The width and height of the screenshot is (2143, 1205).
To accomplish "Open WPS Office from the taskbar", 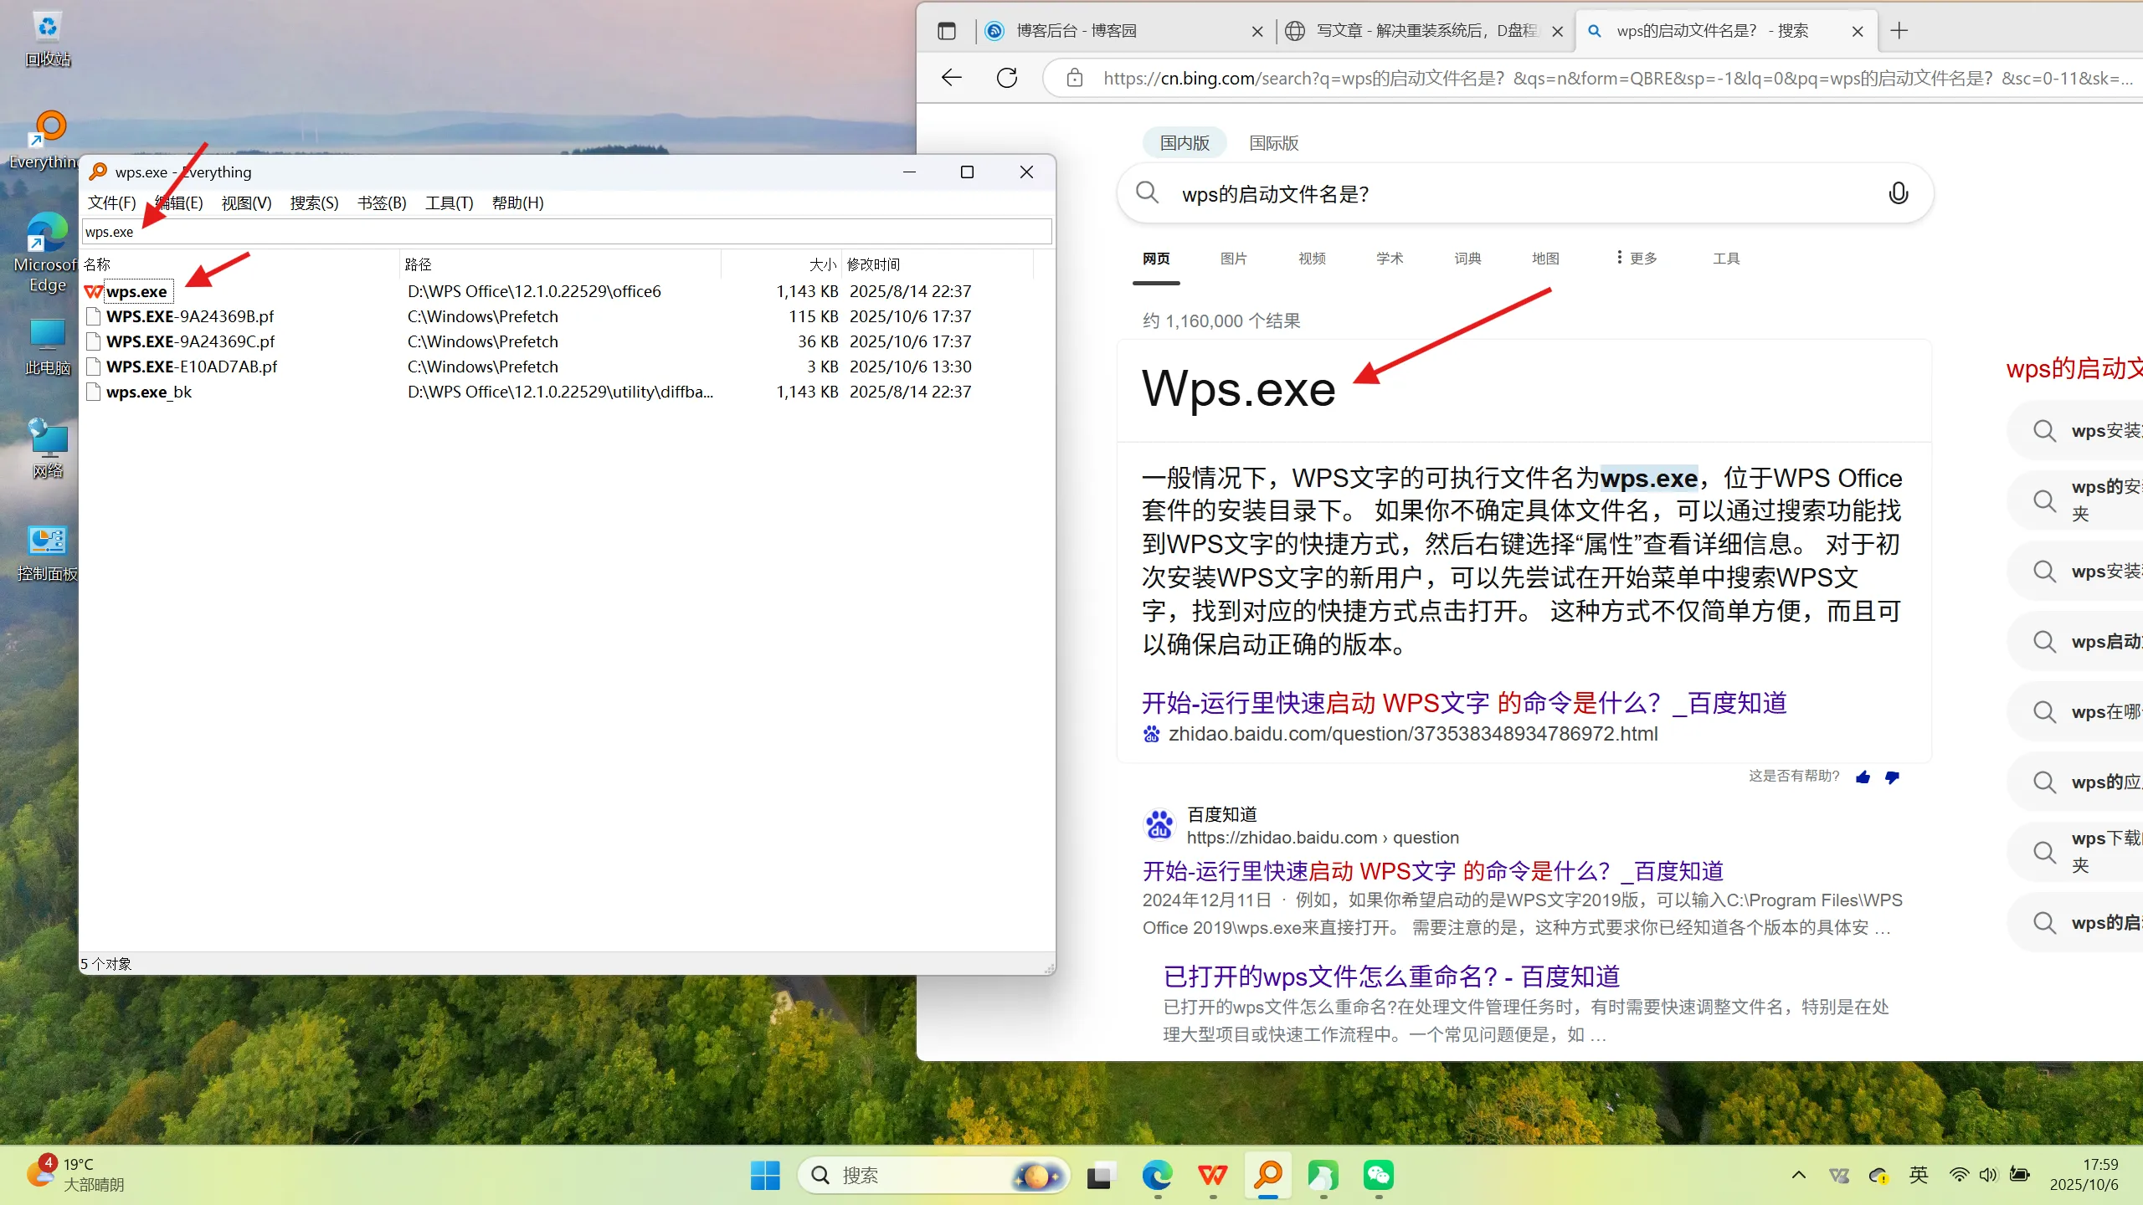I will 1212,1176.
